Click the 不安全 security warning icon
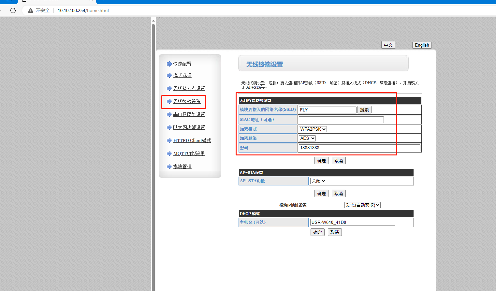This screenshot has height=291, width=496. click(31, 10)
